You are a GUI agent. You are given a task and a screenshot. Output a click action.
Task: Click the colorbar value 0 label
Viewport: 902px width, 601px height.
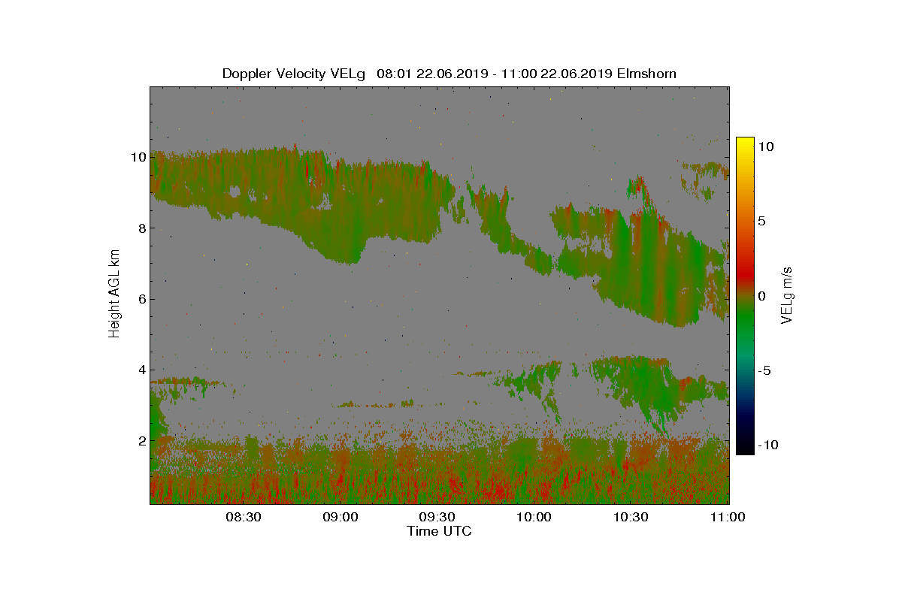[x=761, y=296]
